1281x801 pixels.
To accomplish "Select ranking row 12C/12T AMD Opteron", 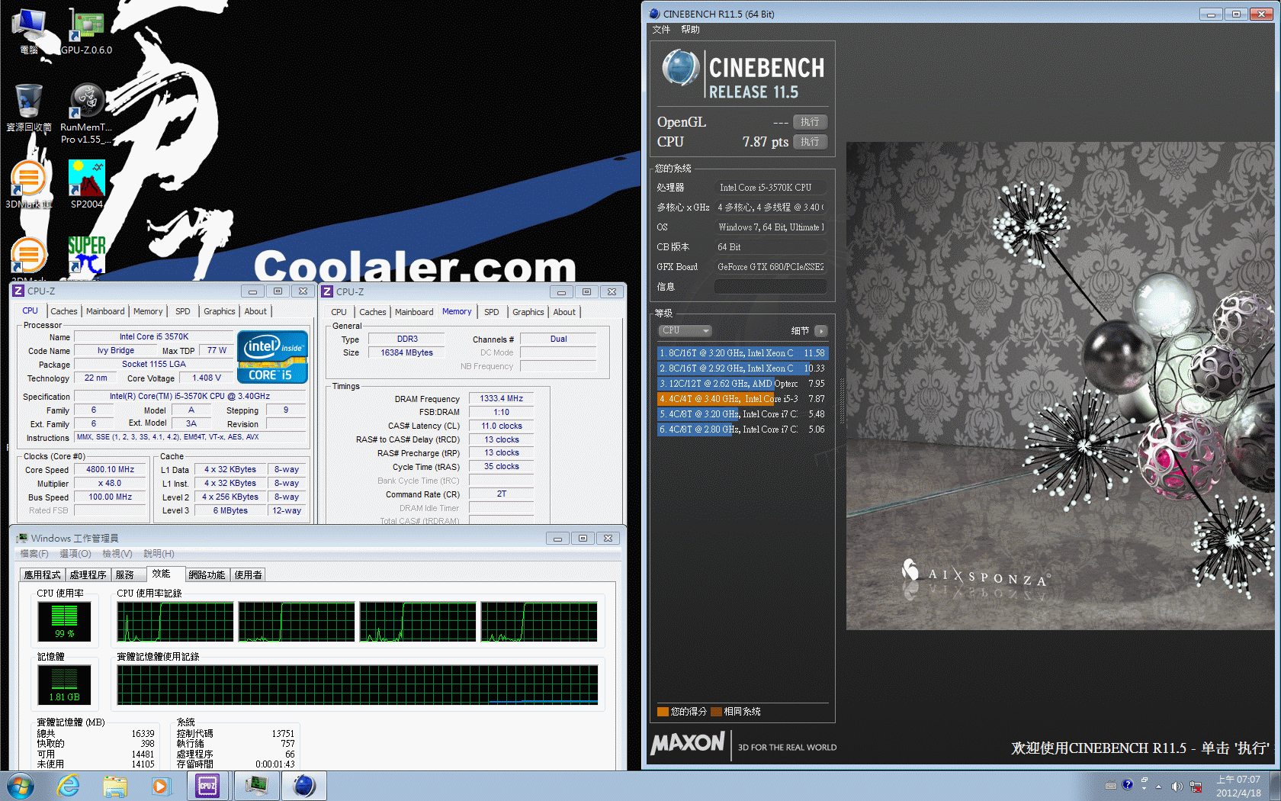I will [x=743, y=384].
